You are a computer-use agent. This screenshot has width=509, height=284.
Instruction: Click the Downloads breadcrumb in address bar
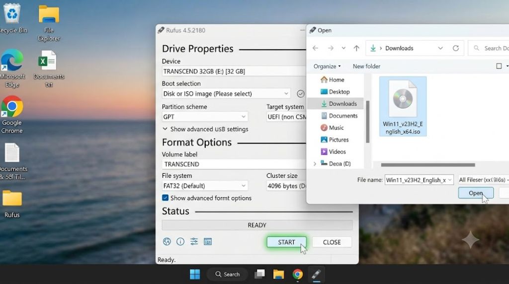pyautogui.click(x=399, y=48)
